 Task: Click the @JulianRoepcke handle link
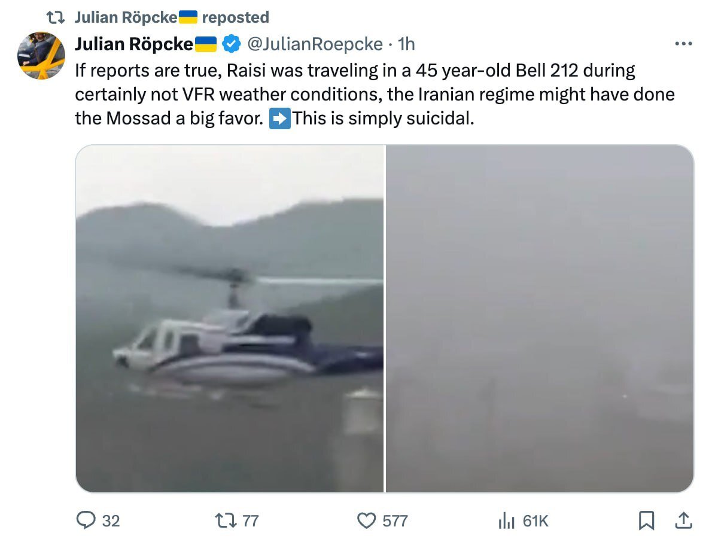point(315,44)
